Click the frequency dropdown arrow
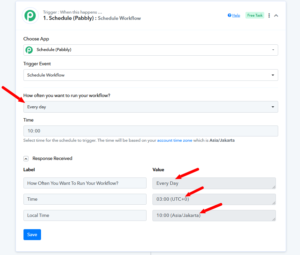Viewport: 300px width, 255px height. click(x=273, y=107)
